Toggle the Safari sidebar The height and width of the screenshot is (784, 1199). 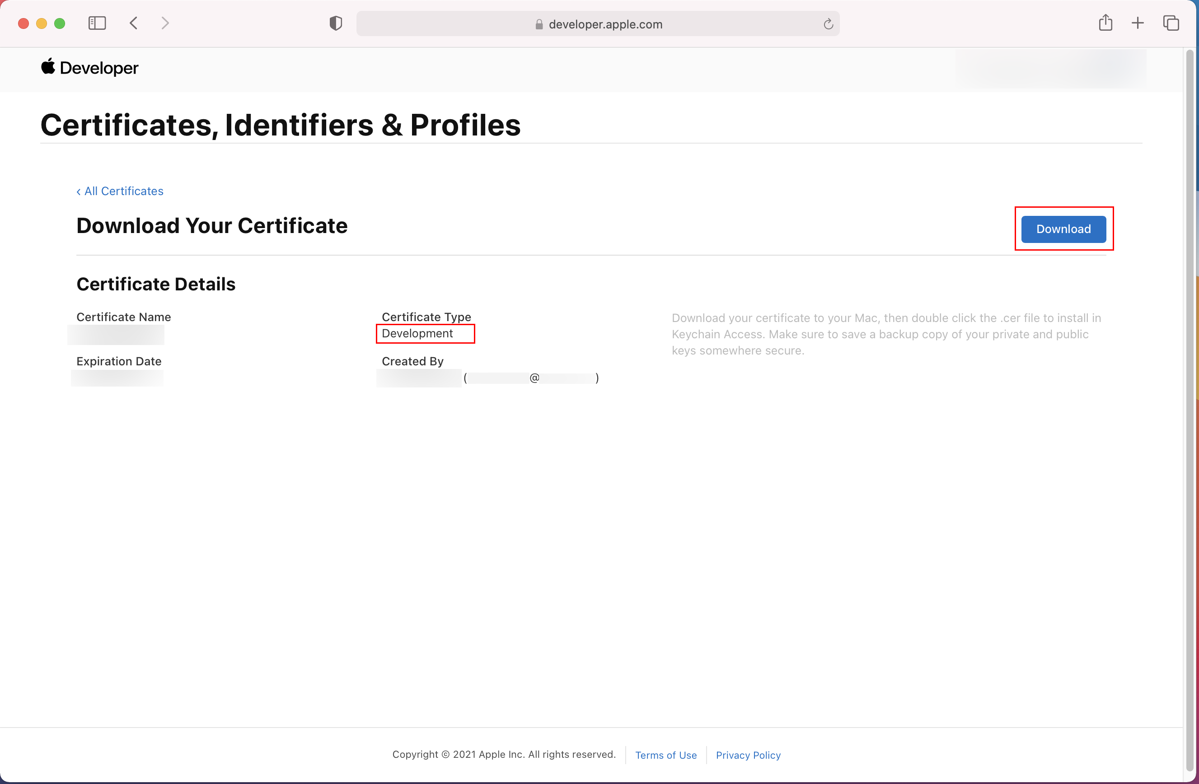click(x=97, y=23)
